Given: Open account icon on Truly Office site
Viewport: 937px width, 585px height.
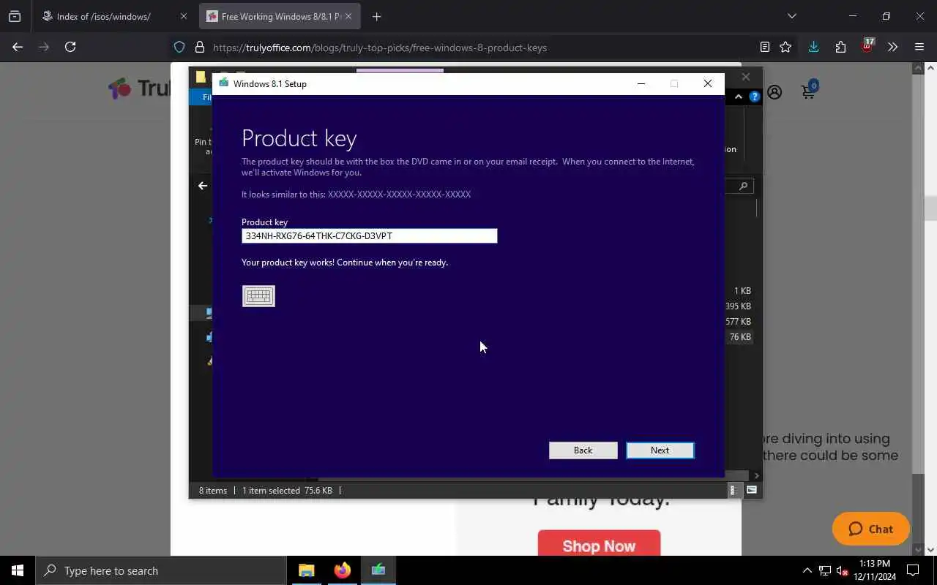Looking at the screenshot, I should (774, 93).
